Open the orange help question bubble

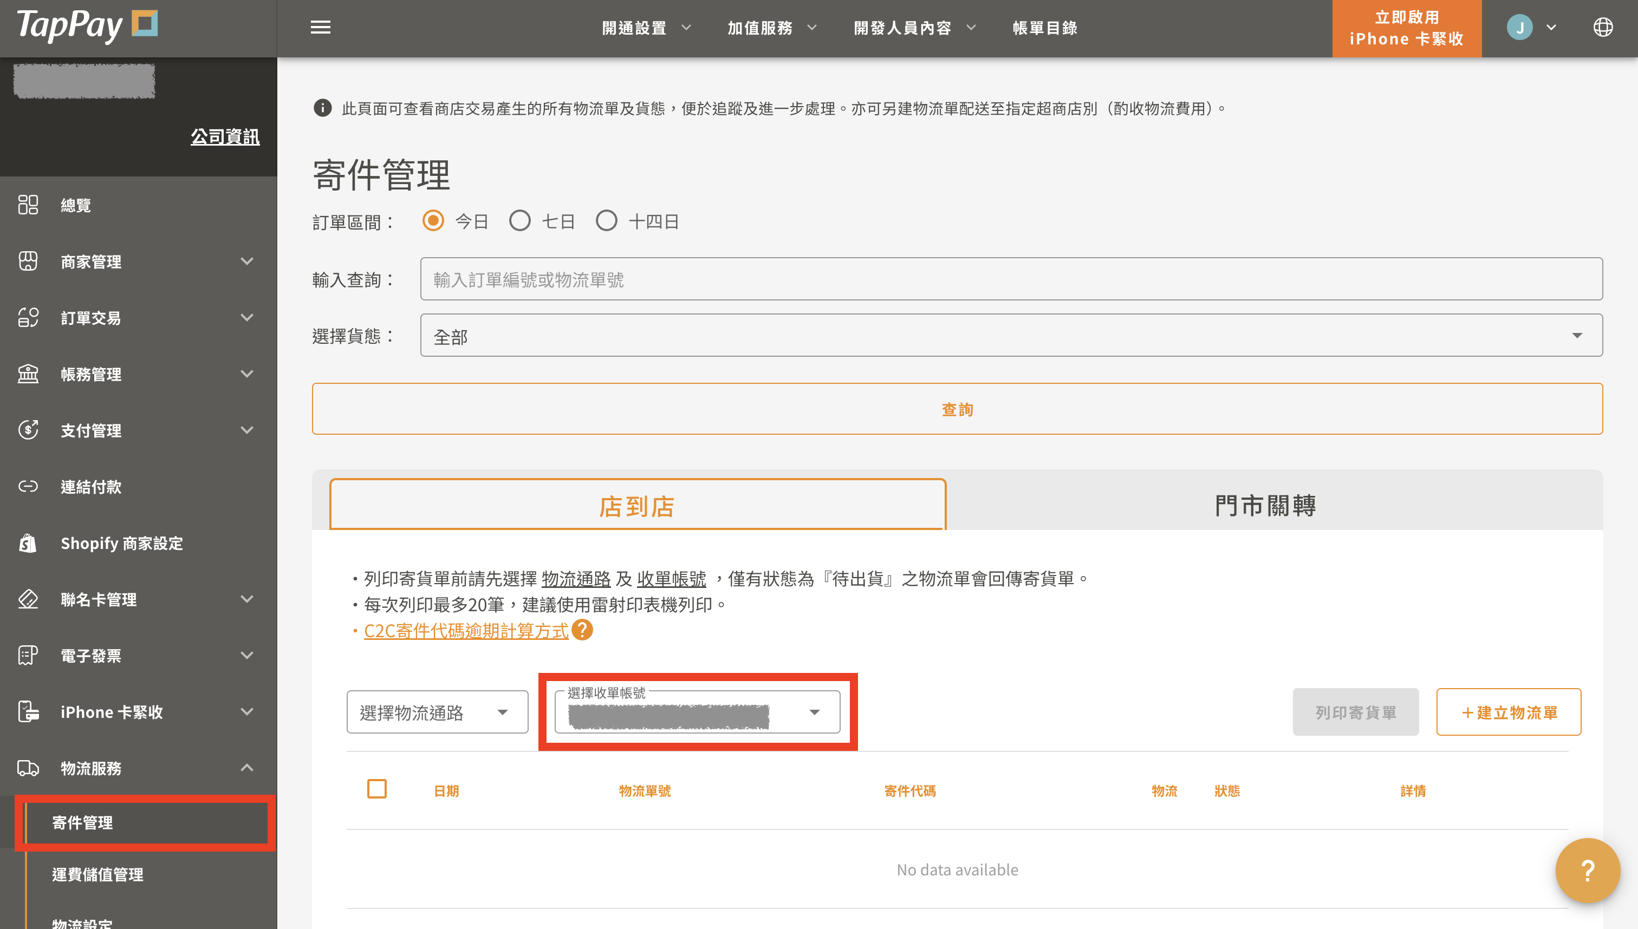tap(1588, 871)
